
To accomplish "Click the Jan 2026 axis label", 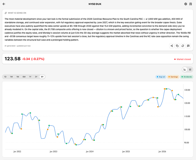I will 162,151.
